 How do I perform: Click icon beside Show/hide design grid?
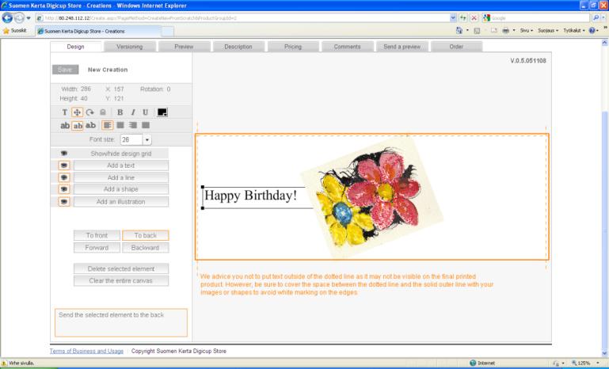click(64, 154)
